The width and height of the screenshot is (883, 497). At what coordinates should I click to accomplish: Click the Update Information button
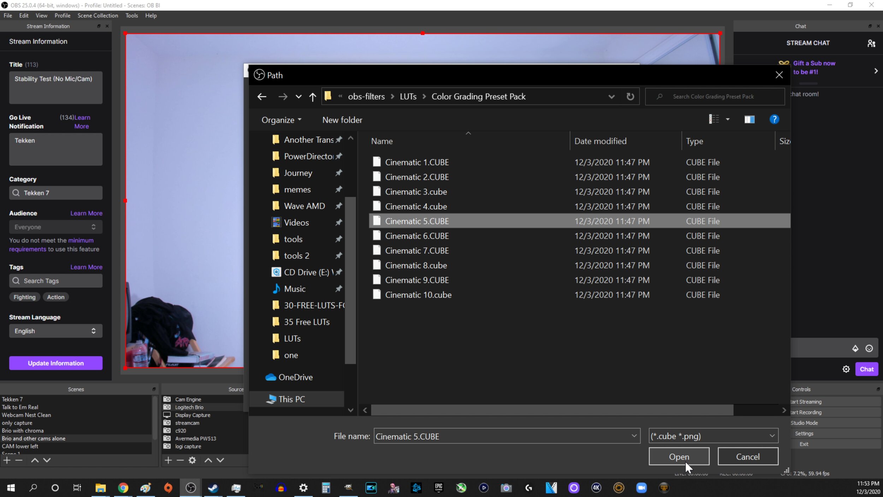click(56, 363)
